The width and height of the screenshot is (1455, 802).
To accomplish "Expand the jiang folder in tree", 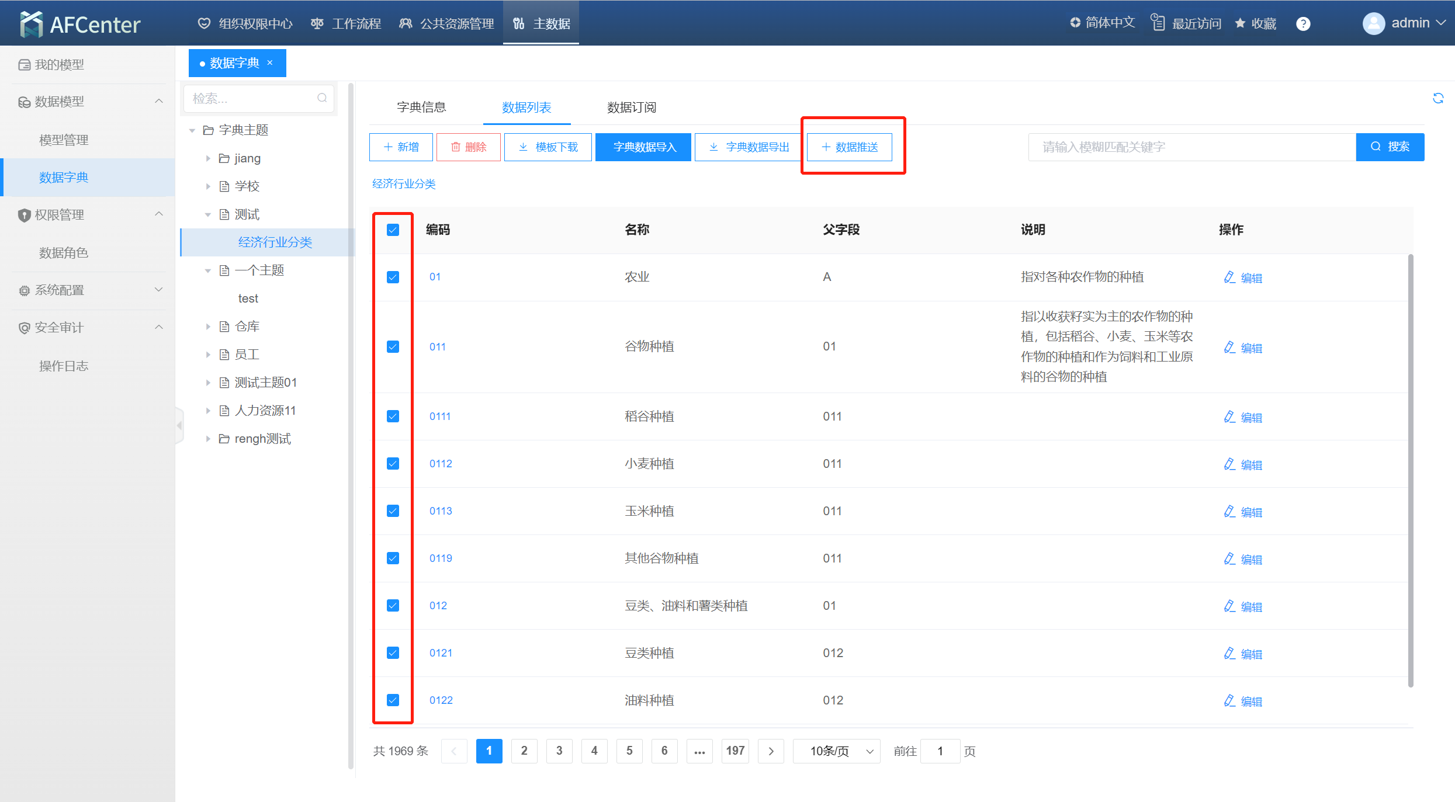I will pos(208,158).
